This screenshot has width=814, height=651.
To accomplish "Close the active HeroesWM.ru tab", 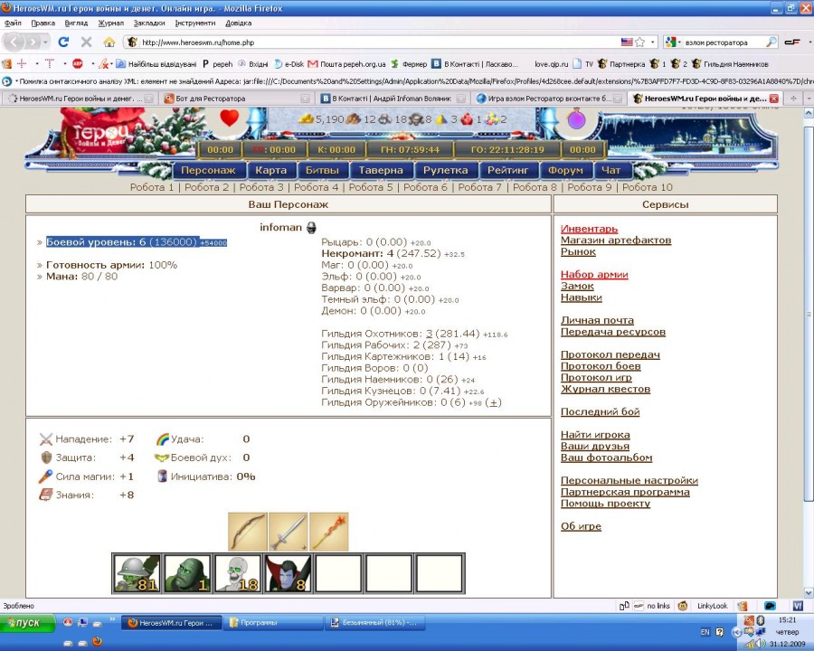I will 773,99.
